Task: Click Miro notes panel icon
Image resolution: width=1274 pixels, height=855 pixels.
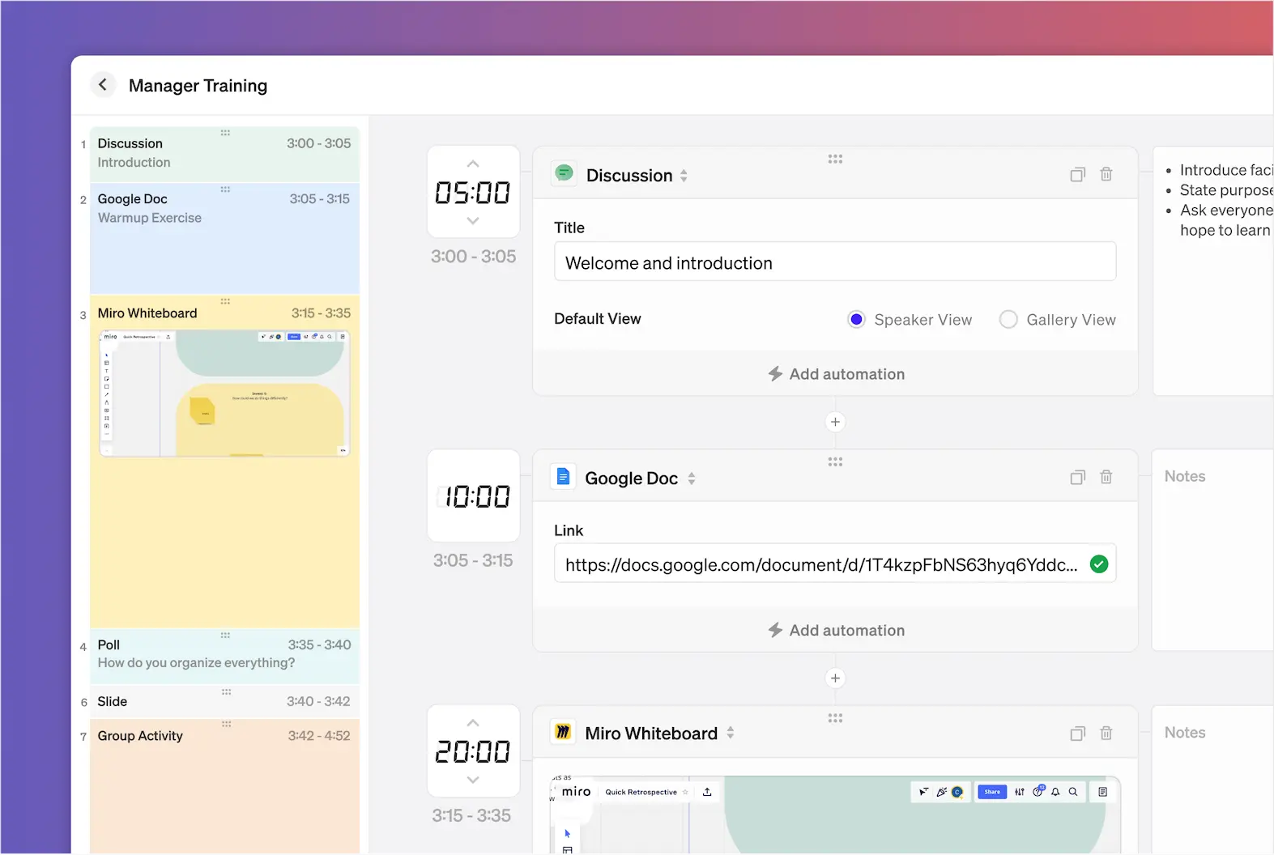Action: [1102, 792]
